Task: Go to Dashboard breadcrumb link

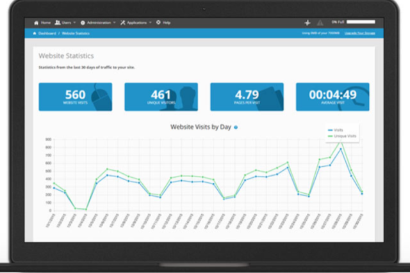Action: 47,33
